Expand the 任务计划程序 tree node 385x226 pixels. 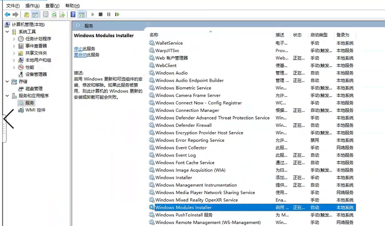14,39
